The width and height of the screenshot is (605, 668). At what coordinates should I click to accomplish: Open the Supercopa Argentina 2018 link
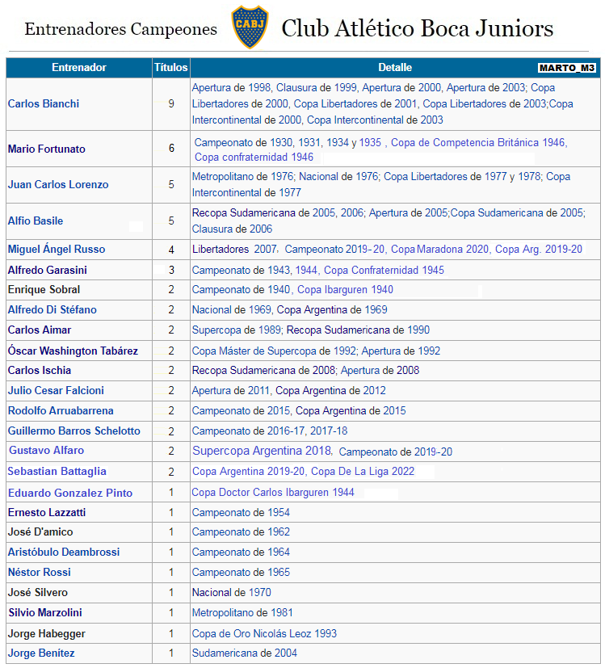(262, 451)
